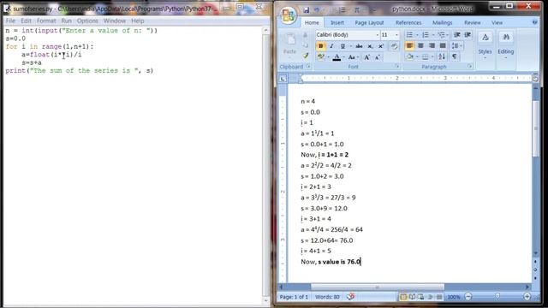Screen dimensions: 548x308
Task: Expand the Font dialog launcher
Action: [397, 67]
